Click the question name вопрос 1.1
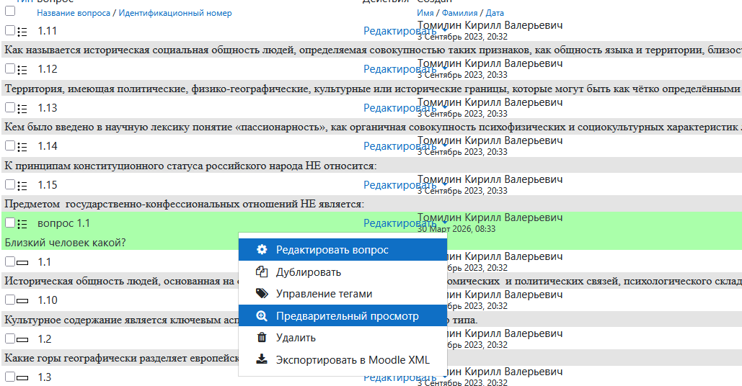Image resolution: width=742 pixels, height=386 pixels. coord(64,223)
